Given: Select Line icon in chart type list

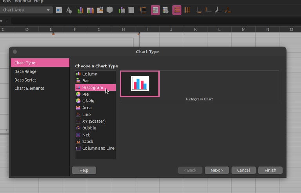Looking at the screenshot, I should pyautogui.click(x=78, y=115).
